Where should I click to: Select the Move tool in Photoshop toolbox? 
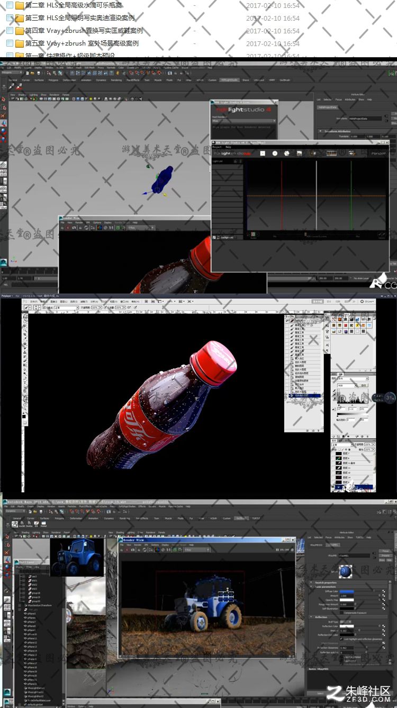coord(25,317)
